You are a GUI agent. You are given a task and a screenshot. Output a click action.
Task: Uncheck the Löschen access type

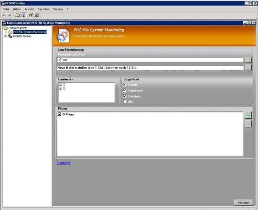125,96
